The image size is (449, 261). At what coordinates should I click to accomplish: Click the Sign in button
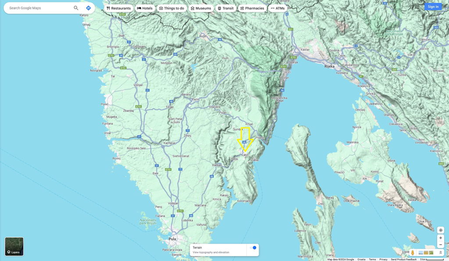pos(433,7)
